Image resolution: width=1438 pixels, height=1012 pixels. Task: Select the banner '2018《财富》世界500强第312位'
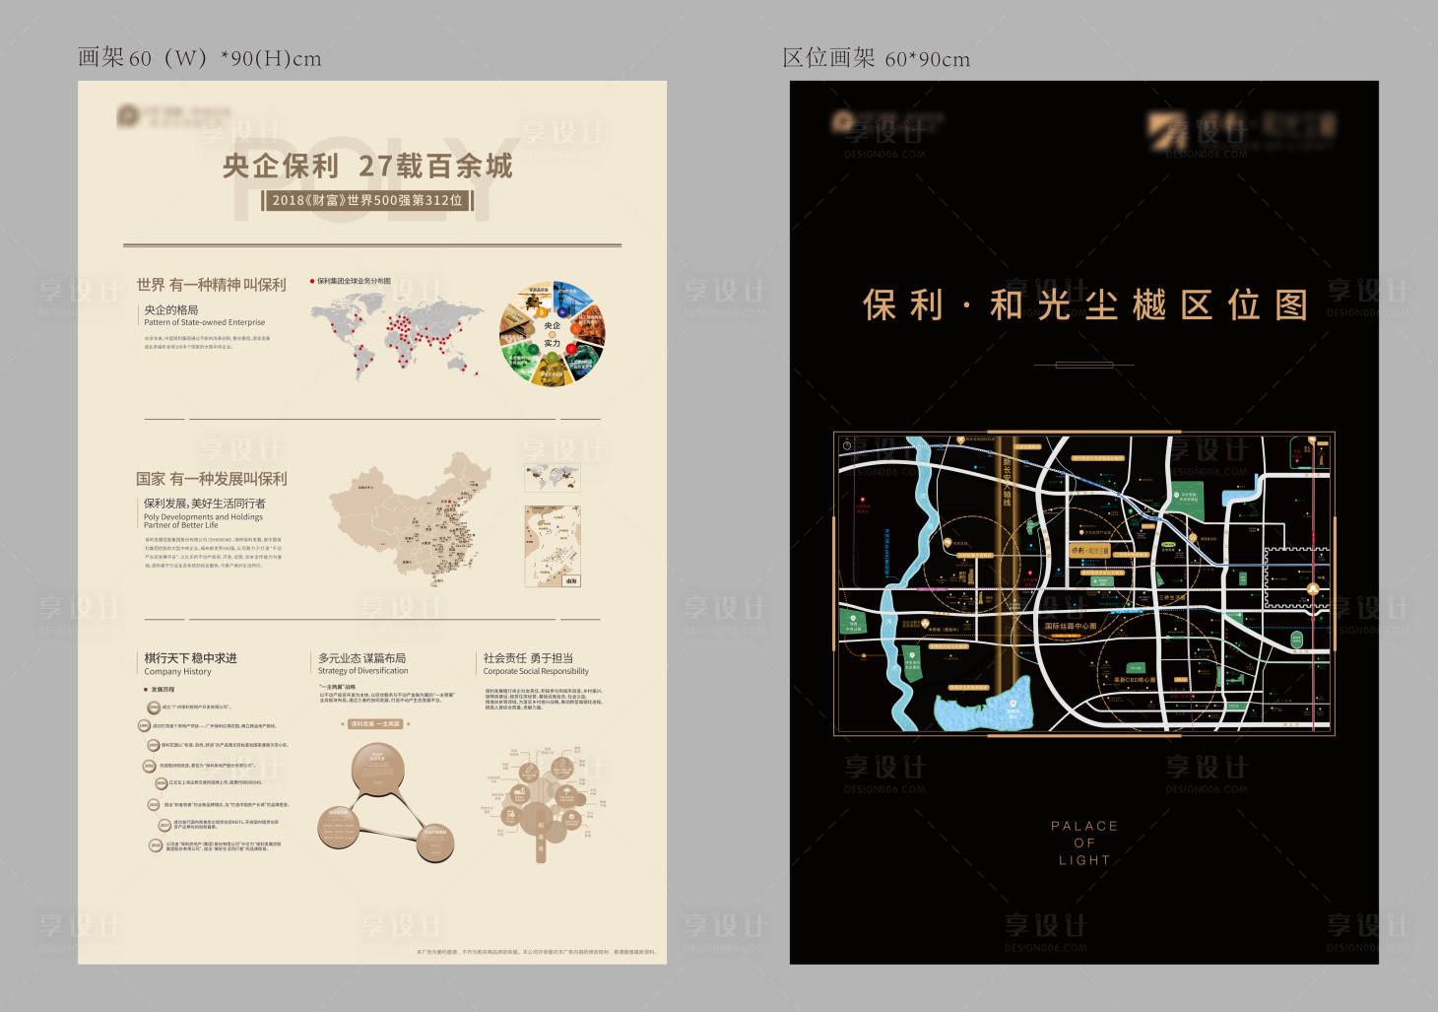(x=367, y=200)
